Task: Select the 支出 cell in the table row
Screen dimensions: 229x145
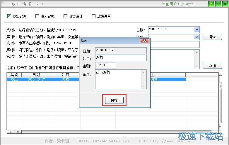Action: [14, 79]
